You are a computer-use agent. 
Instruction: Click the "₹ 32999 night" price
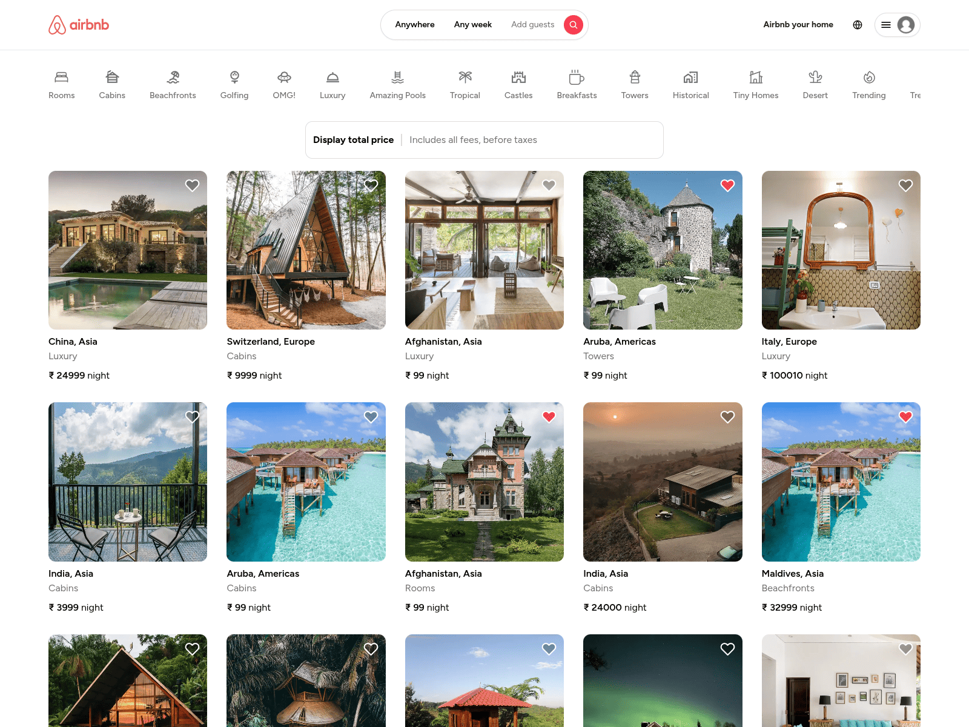tap(792, 608)
